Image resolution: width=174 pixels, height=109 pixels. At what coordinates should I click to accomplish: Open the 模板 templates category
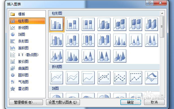pos(27,14)
